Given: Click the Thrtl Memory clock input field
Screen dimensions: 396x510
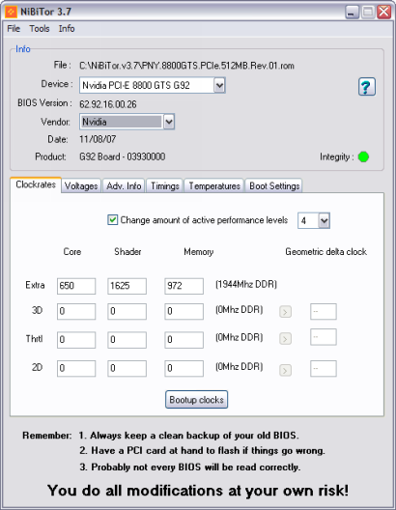Looking at the screenshot, I should tap(184, 340).
